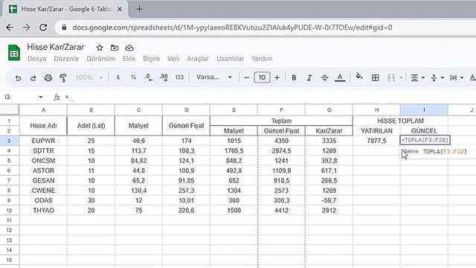Expand merge cells dropdown arrow
Screen dimensions: 476x268
click(401, 78)
